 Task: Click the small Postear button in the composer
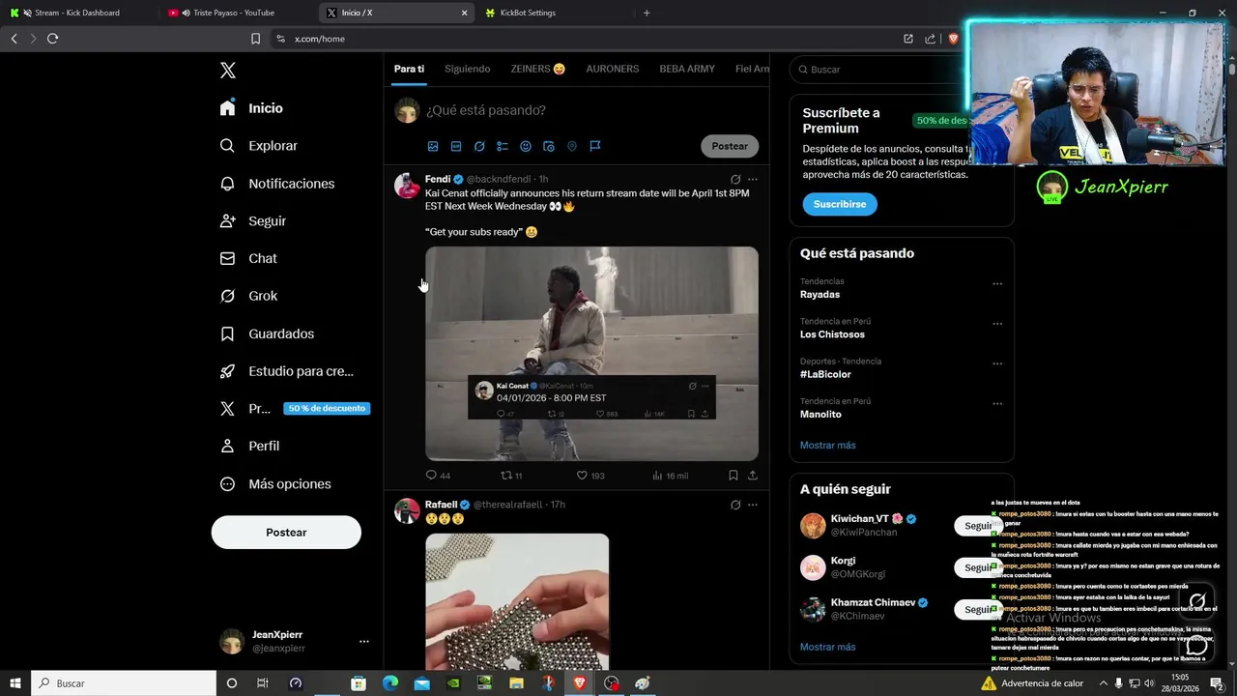point(730,146)
